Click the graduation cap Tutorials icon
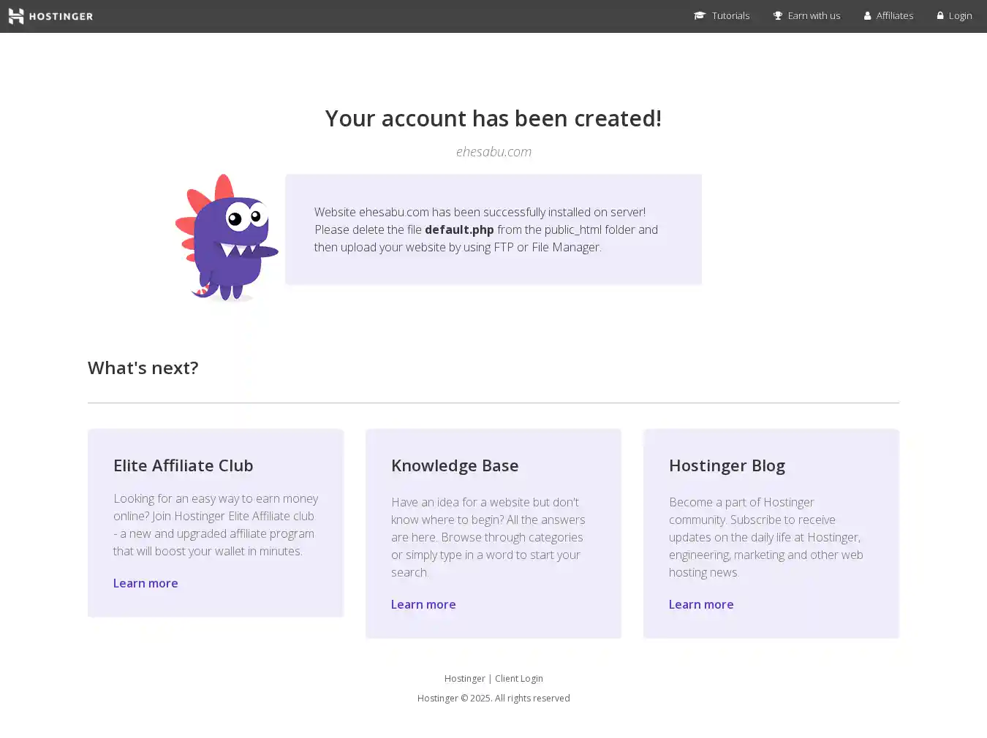This screenshot has width=987, height=738. tap(699, 15)
